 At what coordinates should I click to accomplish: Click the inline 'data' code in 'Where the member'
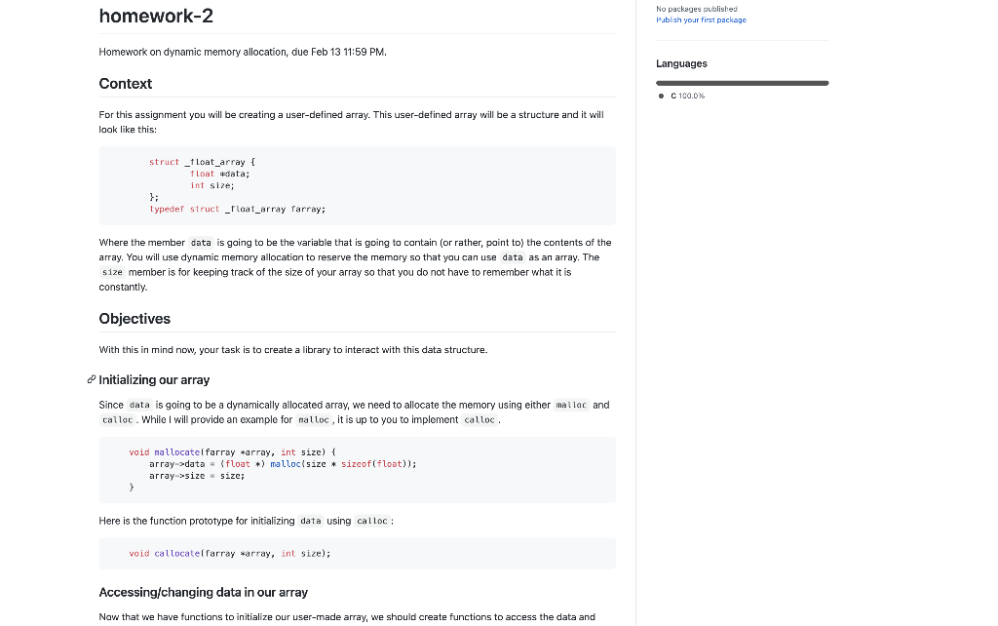pos(201,243)
